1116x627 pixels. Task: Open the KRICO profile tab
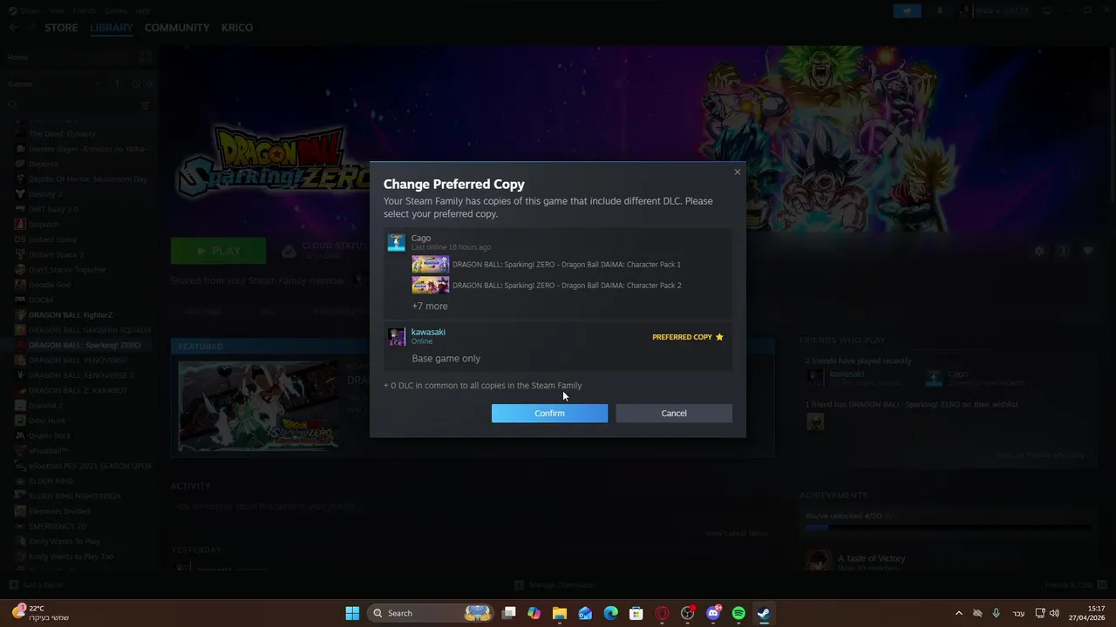point(237,28)
